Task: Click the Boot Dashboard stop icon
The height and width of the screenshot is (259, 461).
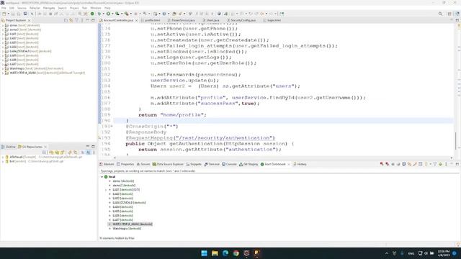Action: pos(393,164)
